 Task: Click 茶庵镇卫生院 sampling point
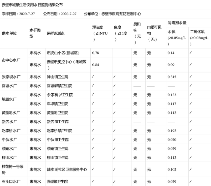pos(57,149)
